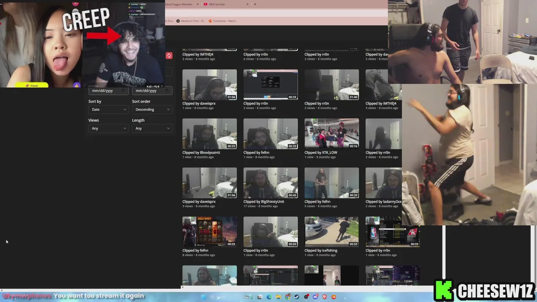This screenshot has width=537, height=302.
Task: Open the 'Clipped by BigShiestyUnit' title
Action: click(x=264, y=202)
